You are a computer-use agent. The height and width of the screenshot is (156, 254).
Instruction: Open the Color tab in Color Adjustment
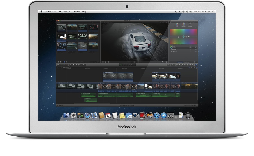(177, 25)
